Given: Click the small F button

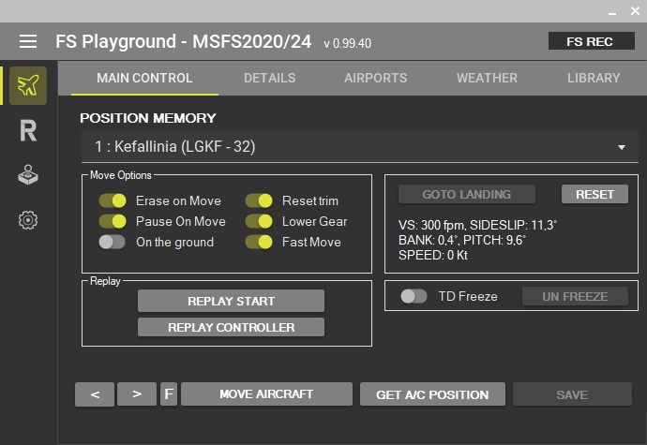Looking at the screenshot, I should [169, 394].
